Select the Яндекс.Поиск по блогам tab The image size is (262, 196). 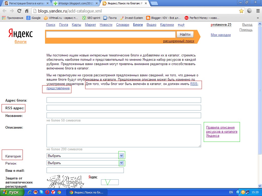[x=125, y=3]
